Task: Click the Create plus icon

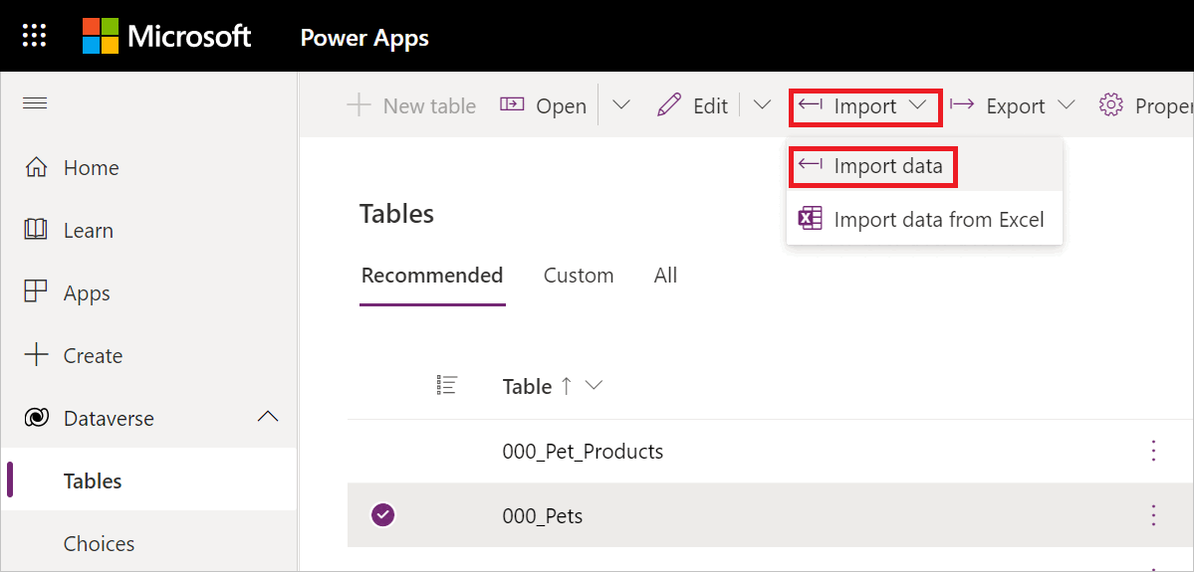Action: coord(36,355)
